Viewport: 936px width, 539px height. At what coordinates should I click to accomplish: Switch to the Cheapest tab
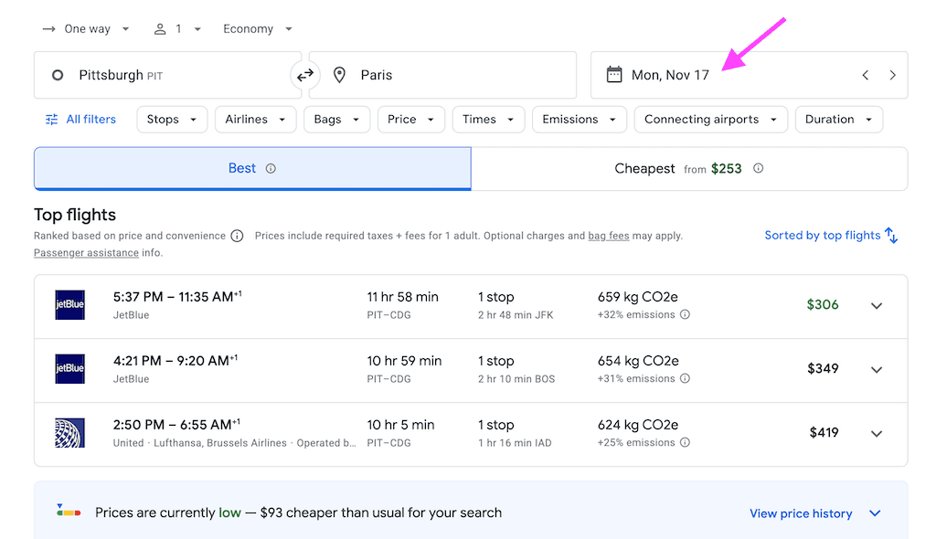[688, 169]
